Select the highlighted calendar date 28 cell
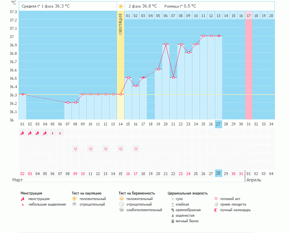Viewport: 290px width, 233px height. click(219, 173)
